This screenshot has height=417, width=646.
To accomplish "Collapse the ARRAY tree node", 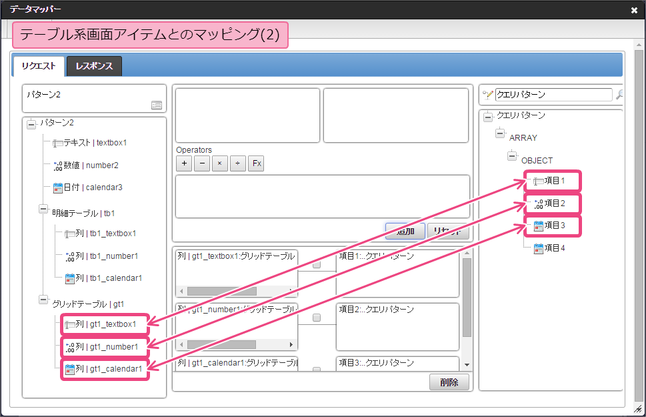I will (x=500, y=133).
